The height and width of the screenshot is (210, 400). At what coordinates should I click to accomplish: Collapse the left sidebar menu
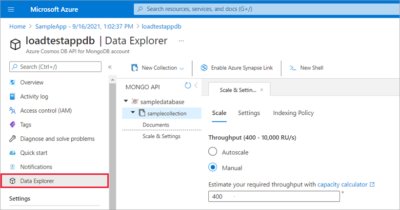coord(110,67)
